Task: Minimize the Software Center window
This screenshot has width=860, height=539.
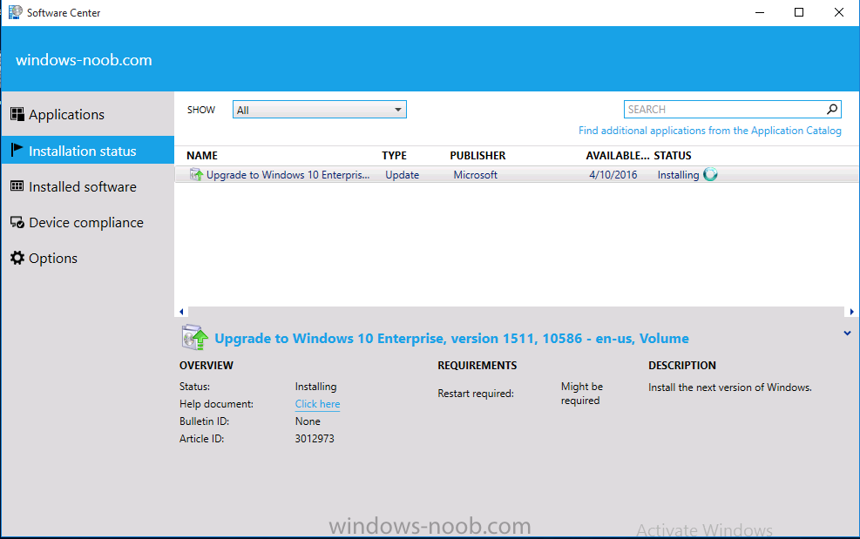Action: click(760, 12)
